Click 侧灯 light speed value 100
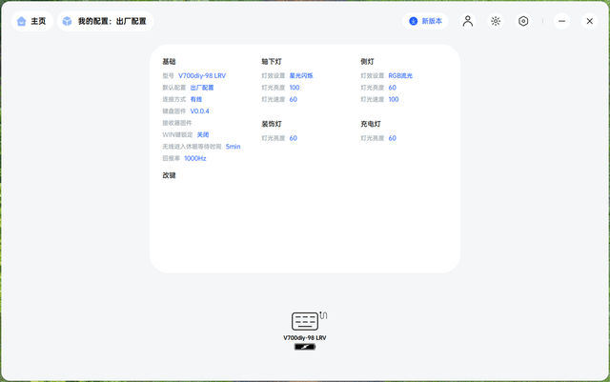 pos(394,99)
